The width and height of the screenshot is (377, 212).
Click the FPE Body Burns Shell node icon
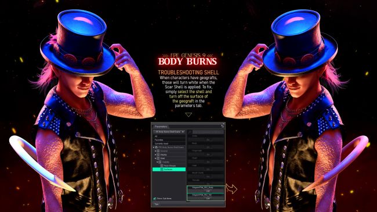(x=156, y=147)
